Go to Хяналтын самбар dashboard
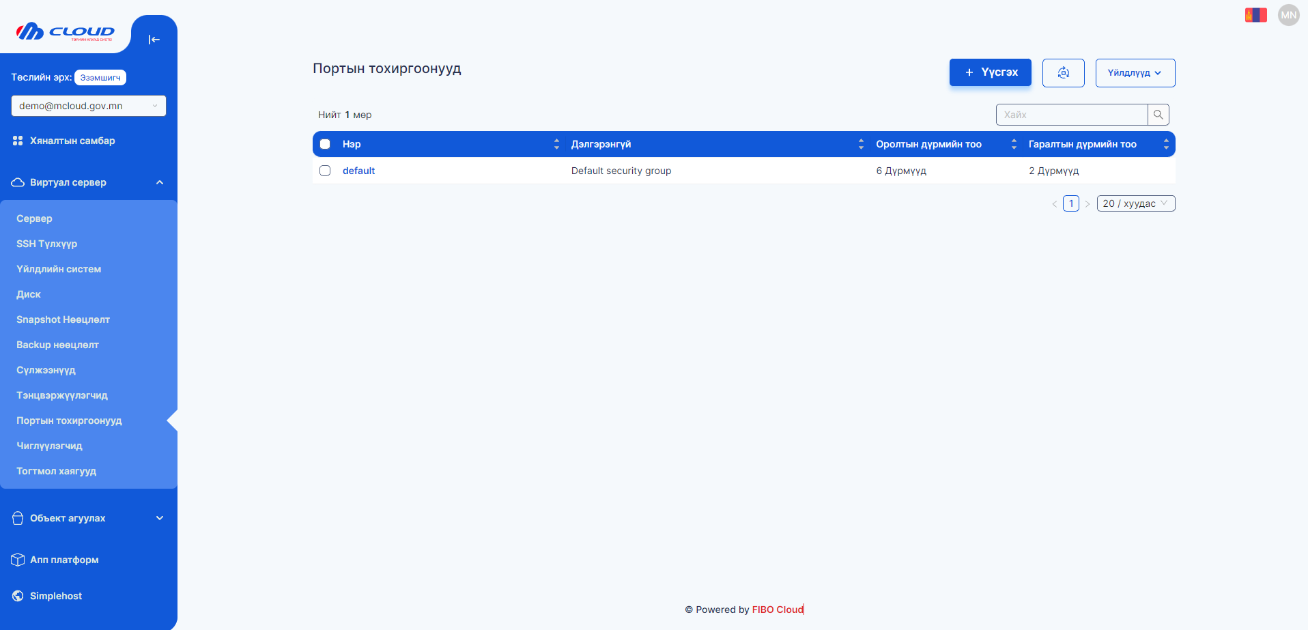 point(72,141)
